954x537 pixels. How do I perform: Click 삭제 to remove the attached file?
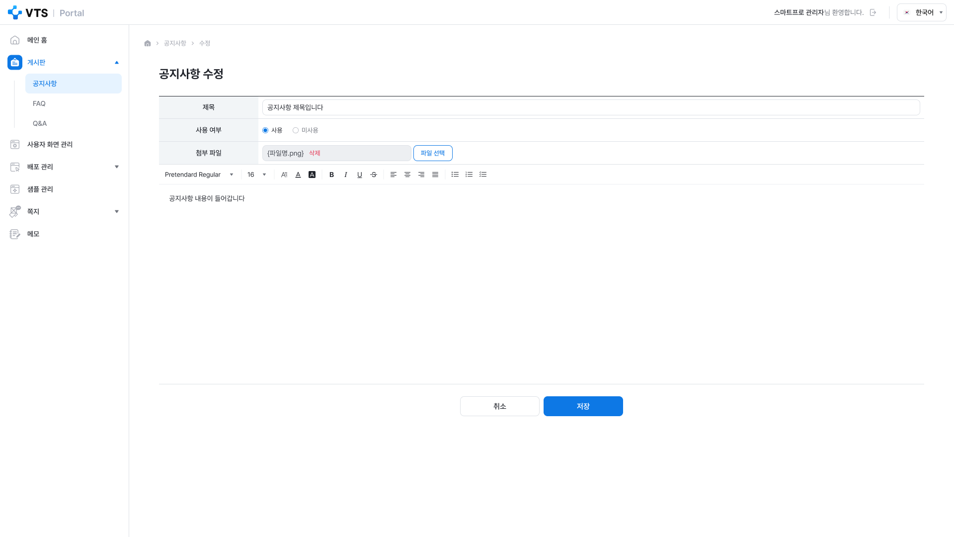[x=315, y=153]
